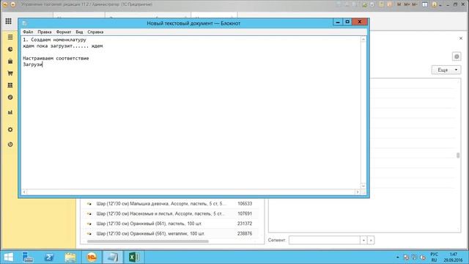Click the calculator icon in 1C title bar
This screenshot has width=469, height=264.
click(x=381, y=4)
